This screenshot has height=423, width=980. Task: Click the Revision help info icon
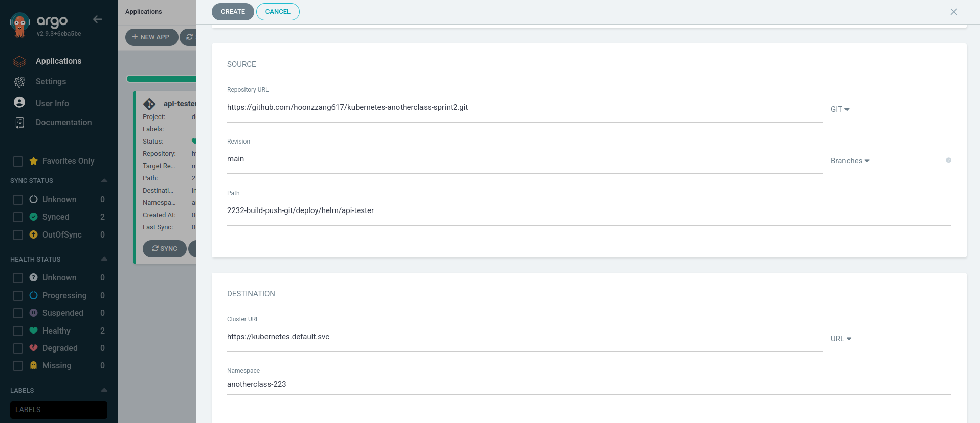948,160
